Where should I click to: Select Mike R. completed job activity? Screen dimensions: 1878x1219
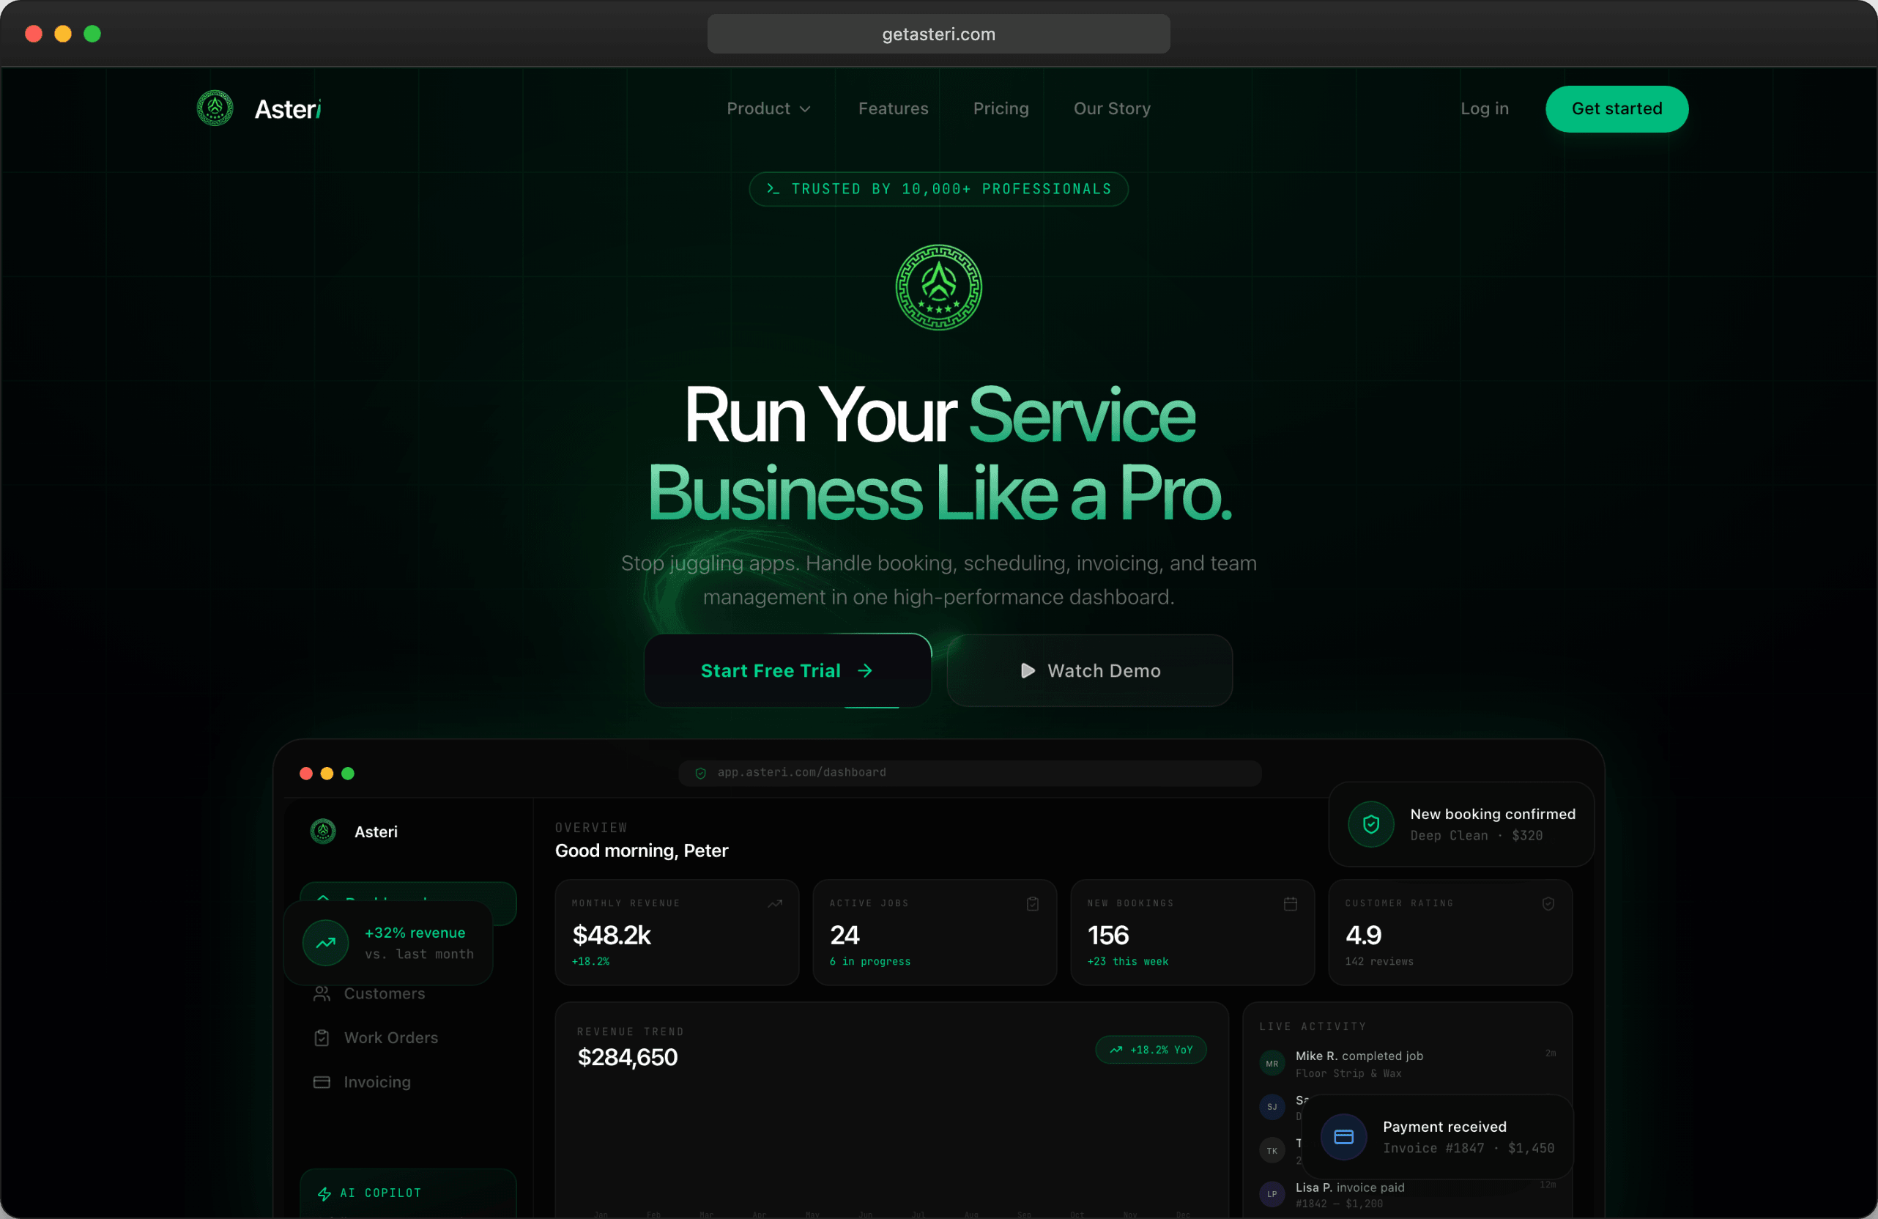point(1407,1064)
